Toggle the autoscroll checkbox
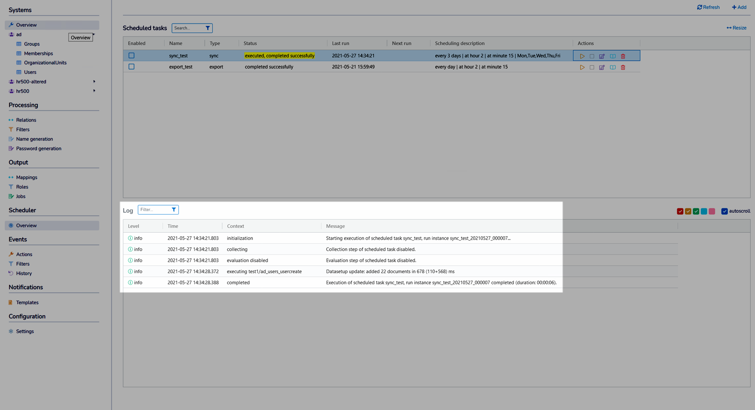 (x=724, y=211)
